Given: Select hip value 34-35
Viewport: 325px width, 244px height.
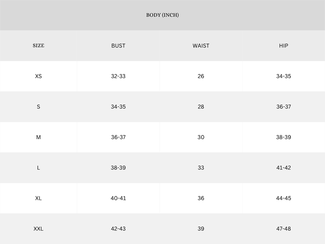Looking at the screenshot, I should tap(284, 76).
